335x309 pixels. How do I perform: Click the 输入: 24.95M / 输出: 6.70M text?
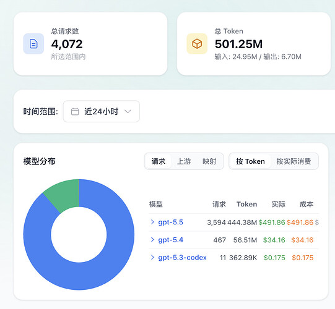pos(258,57)
